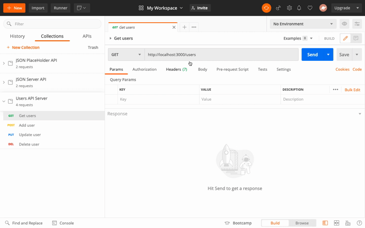Open the Cookies link
The image size is (365, 228).
(x=342, y=69)
